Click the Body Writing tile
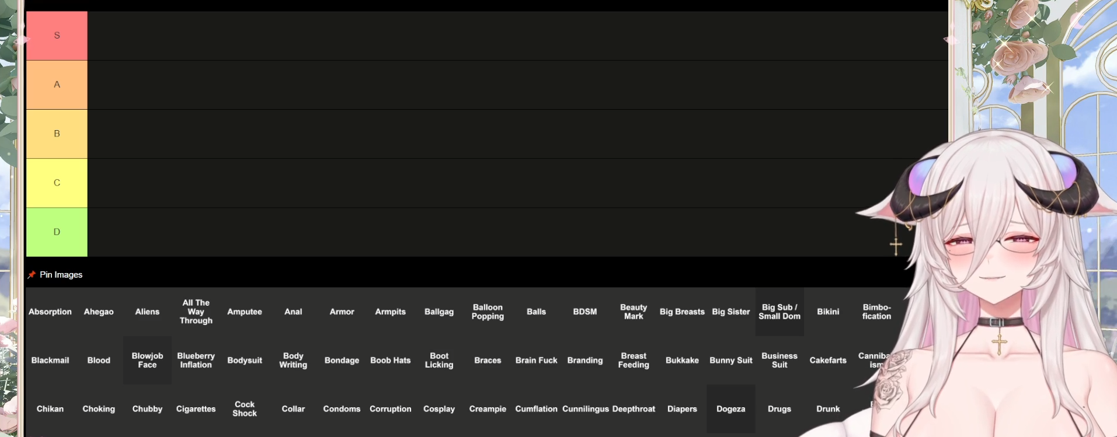The width and height of the screenshot is (1117, 437). [x=293, y=360]
